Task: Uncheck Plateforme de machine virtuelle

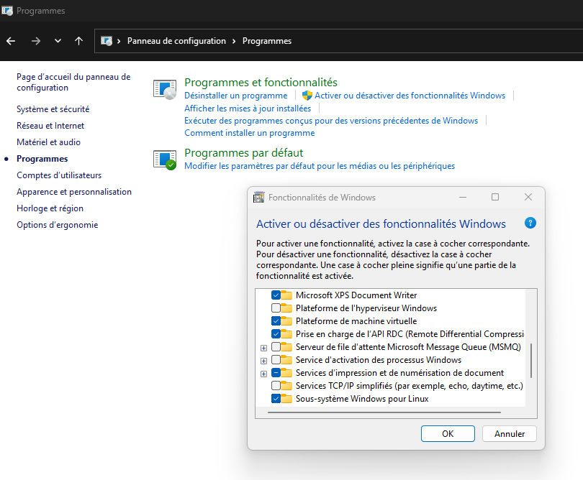Action: [x=276, y=321]
